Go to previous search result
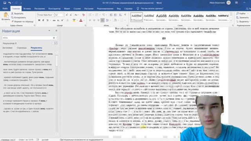Viewport: 251px width, 141px height. (53, 43)
